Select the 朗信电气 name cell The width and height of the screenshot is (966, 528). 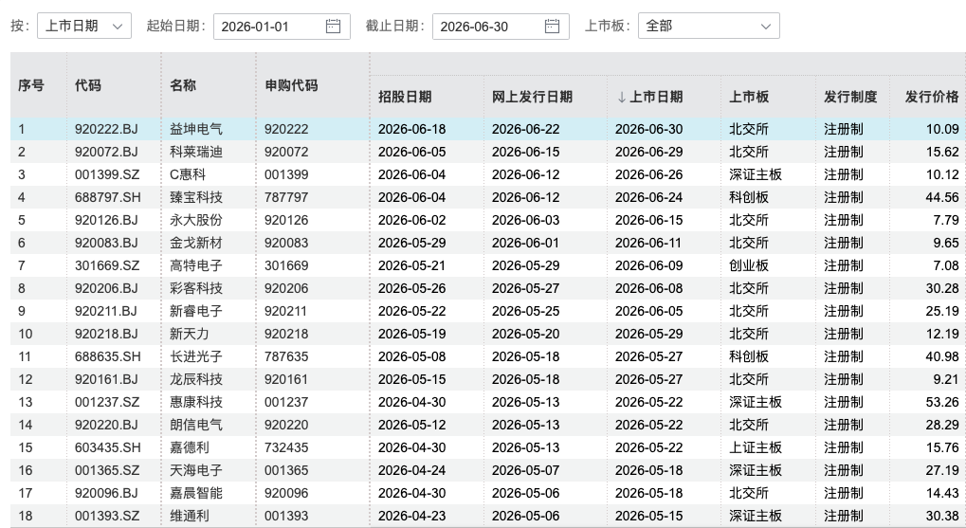pyautogui.click(x=196, y=426)
